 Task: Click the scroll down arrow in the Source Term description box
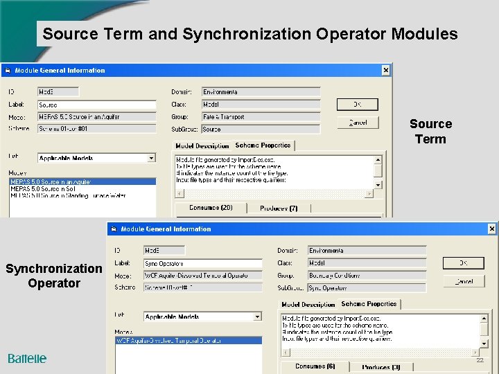click(378, 185)
